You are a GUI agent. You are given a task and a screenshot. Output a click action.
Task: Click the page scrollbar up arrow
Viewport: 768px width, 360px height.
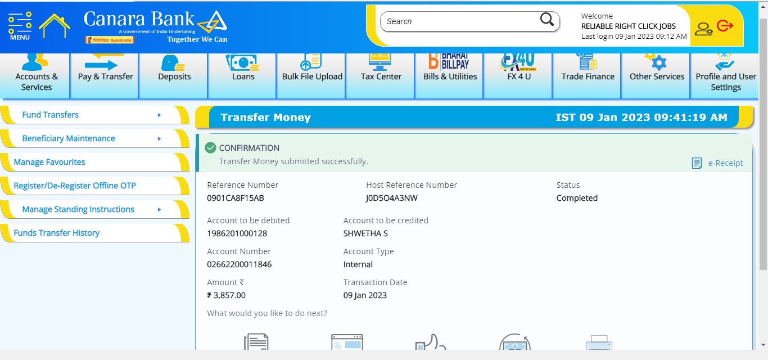click(764, 7)
